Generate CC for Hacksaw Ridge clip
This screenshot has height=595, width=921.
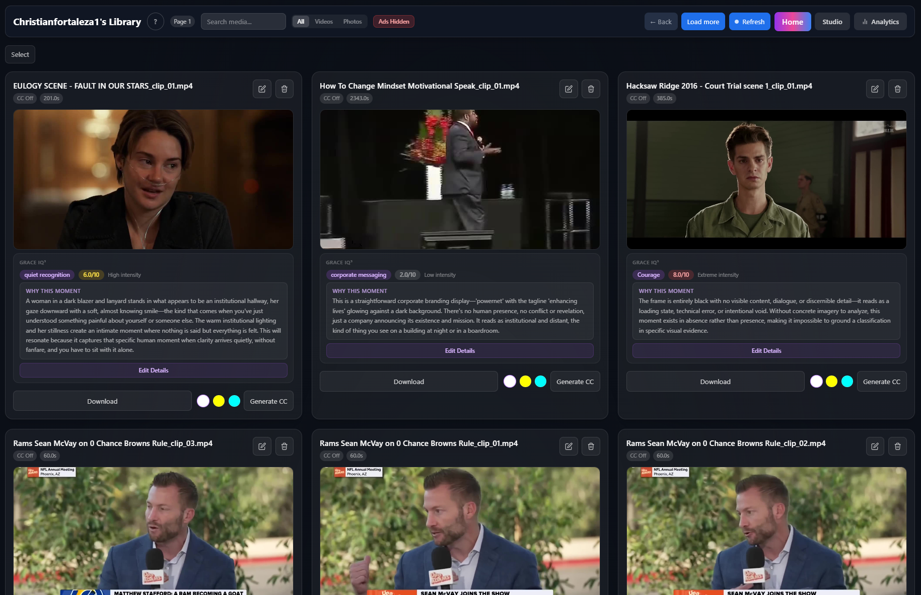coord(882,382)
